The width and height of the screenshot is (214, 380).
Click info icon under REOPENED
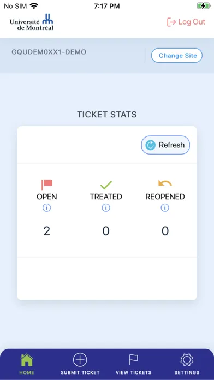165,208
